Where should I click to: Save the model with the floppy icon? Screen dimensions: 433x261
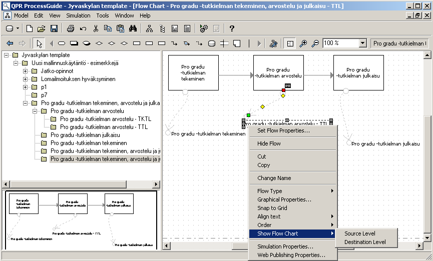54,28
